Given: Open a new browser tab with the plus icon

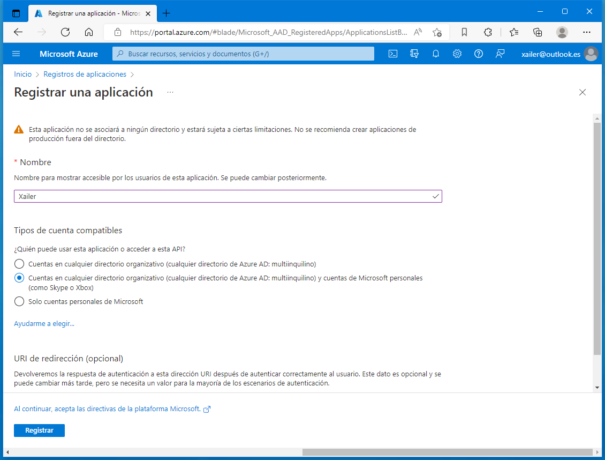Looking at the screenshot, I should coord(167,13).
